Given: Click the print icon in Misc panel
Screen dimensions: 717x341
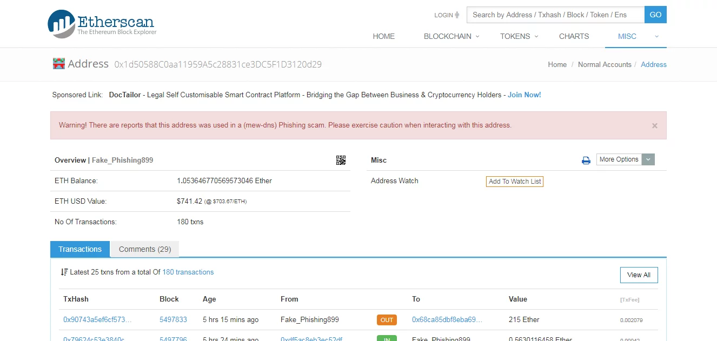Looking at the screenshot, I should (586, 160).
